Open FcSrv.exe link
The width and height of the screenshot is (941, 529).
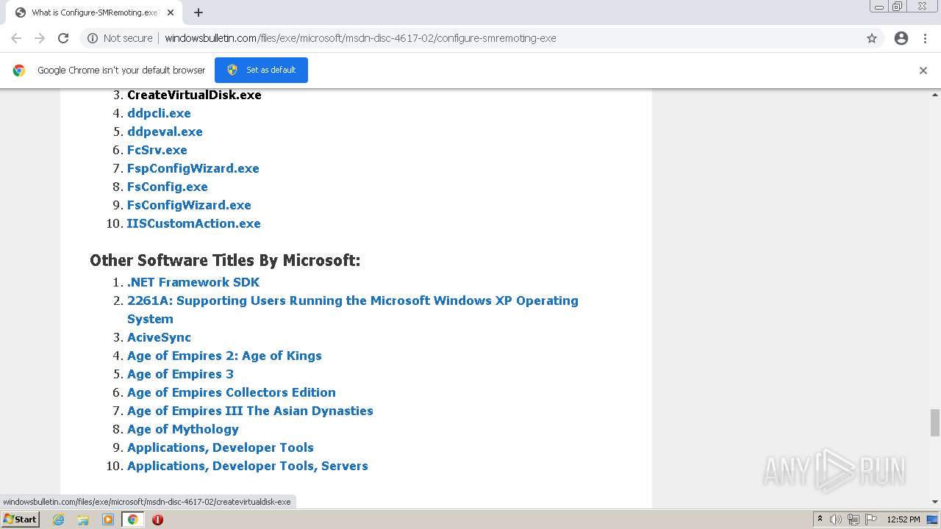[x=157, y=150]
